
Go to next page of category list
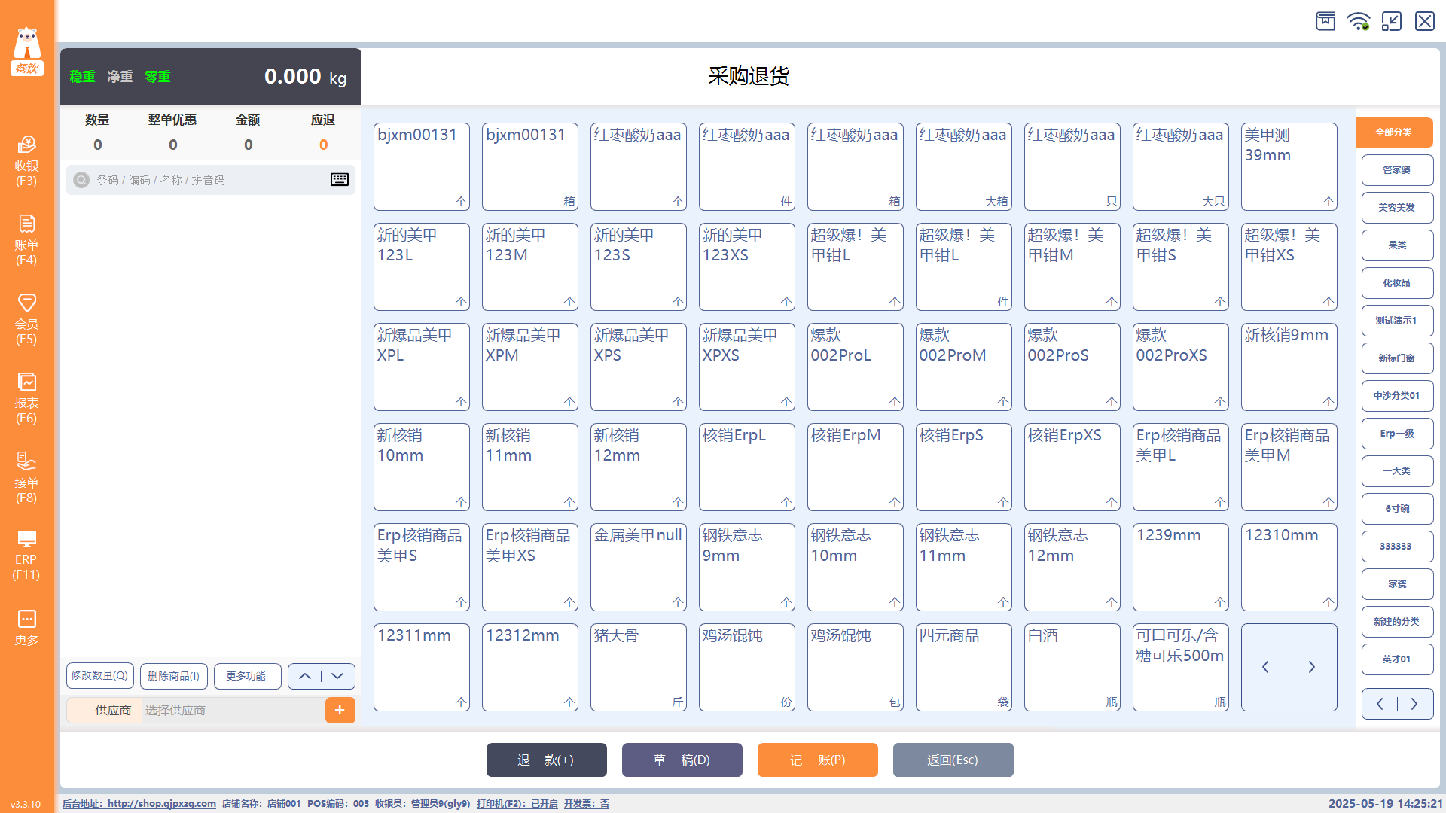1414,704
